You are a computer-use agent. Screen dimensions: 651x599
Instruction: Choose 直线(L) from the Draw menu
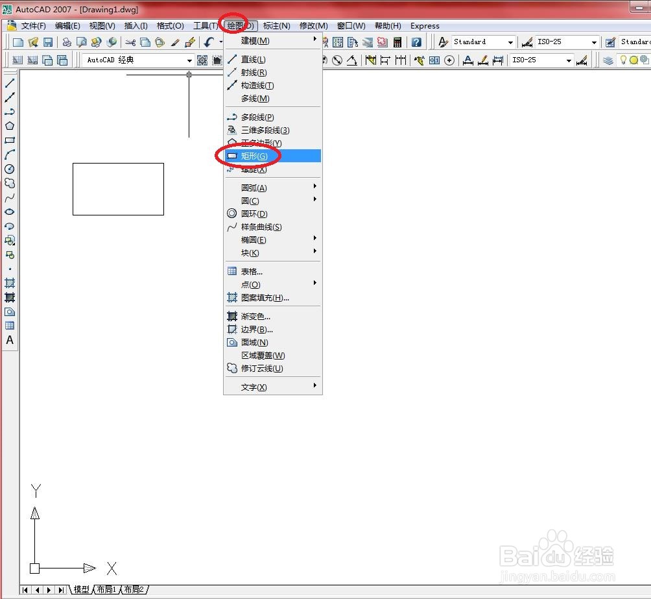(273, 60)
